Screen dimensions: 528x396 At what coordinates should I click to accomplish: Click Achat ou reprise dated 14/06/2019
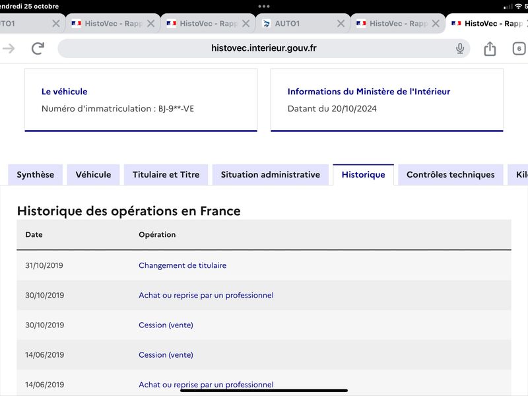(206, 385)
